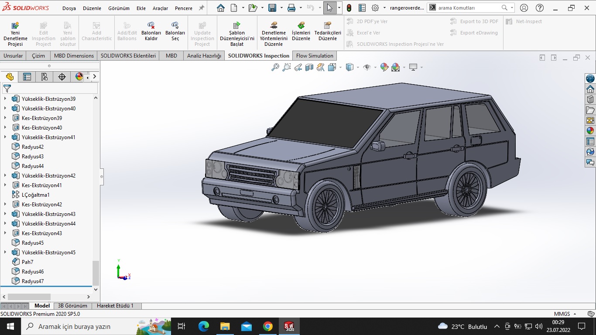
Task: Open the PropertyManager tab icon
Action: (27, 77)
